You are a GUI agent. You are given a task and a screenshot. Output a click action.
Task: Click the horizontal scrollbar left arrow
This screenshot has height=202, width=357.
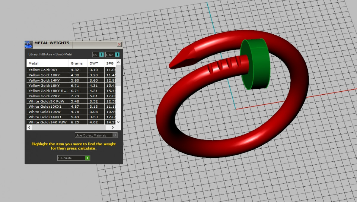pos(29,128)
